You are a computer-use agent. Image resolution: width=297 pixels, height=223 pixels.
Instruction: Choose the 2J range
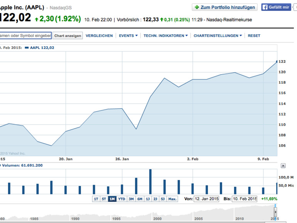[155, 199]
